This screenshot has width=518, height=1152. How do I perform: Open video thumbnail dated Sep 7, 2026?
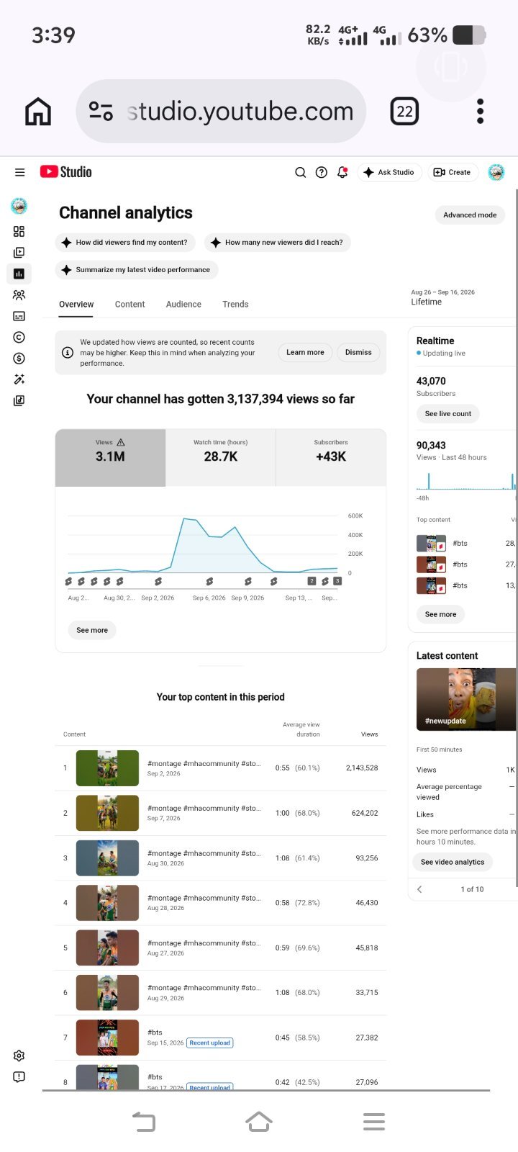click(x=107, y=813)
